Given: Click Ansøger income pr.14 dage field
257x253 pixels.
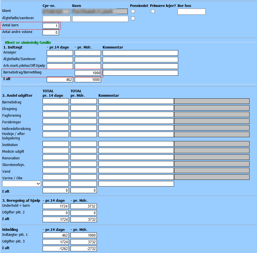Looking at the screenshot, I should click(60, 53).
